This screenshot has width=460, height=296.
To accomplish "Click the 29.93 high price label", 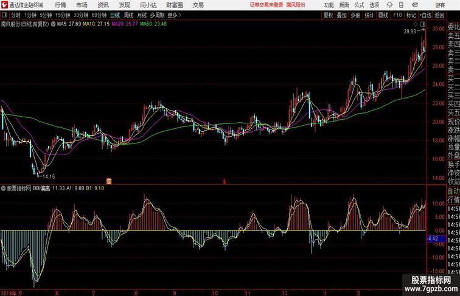I will click(410, 32).
